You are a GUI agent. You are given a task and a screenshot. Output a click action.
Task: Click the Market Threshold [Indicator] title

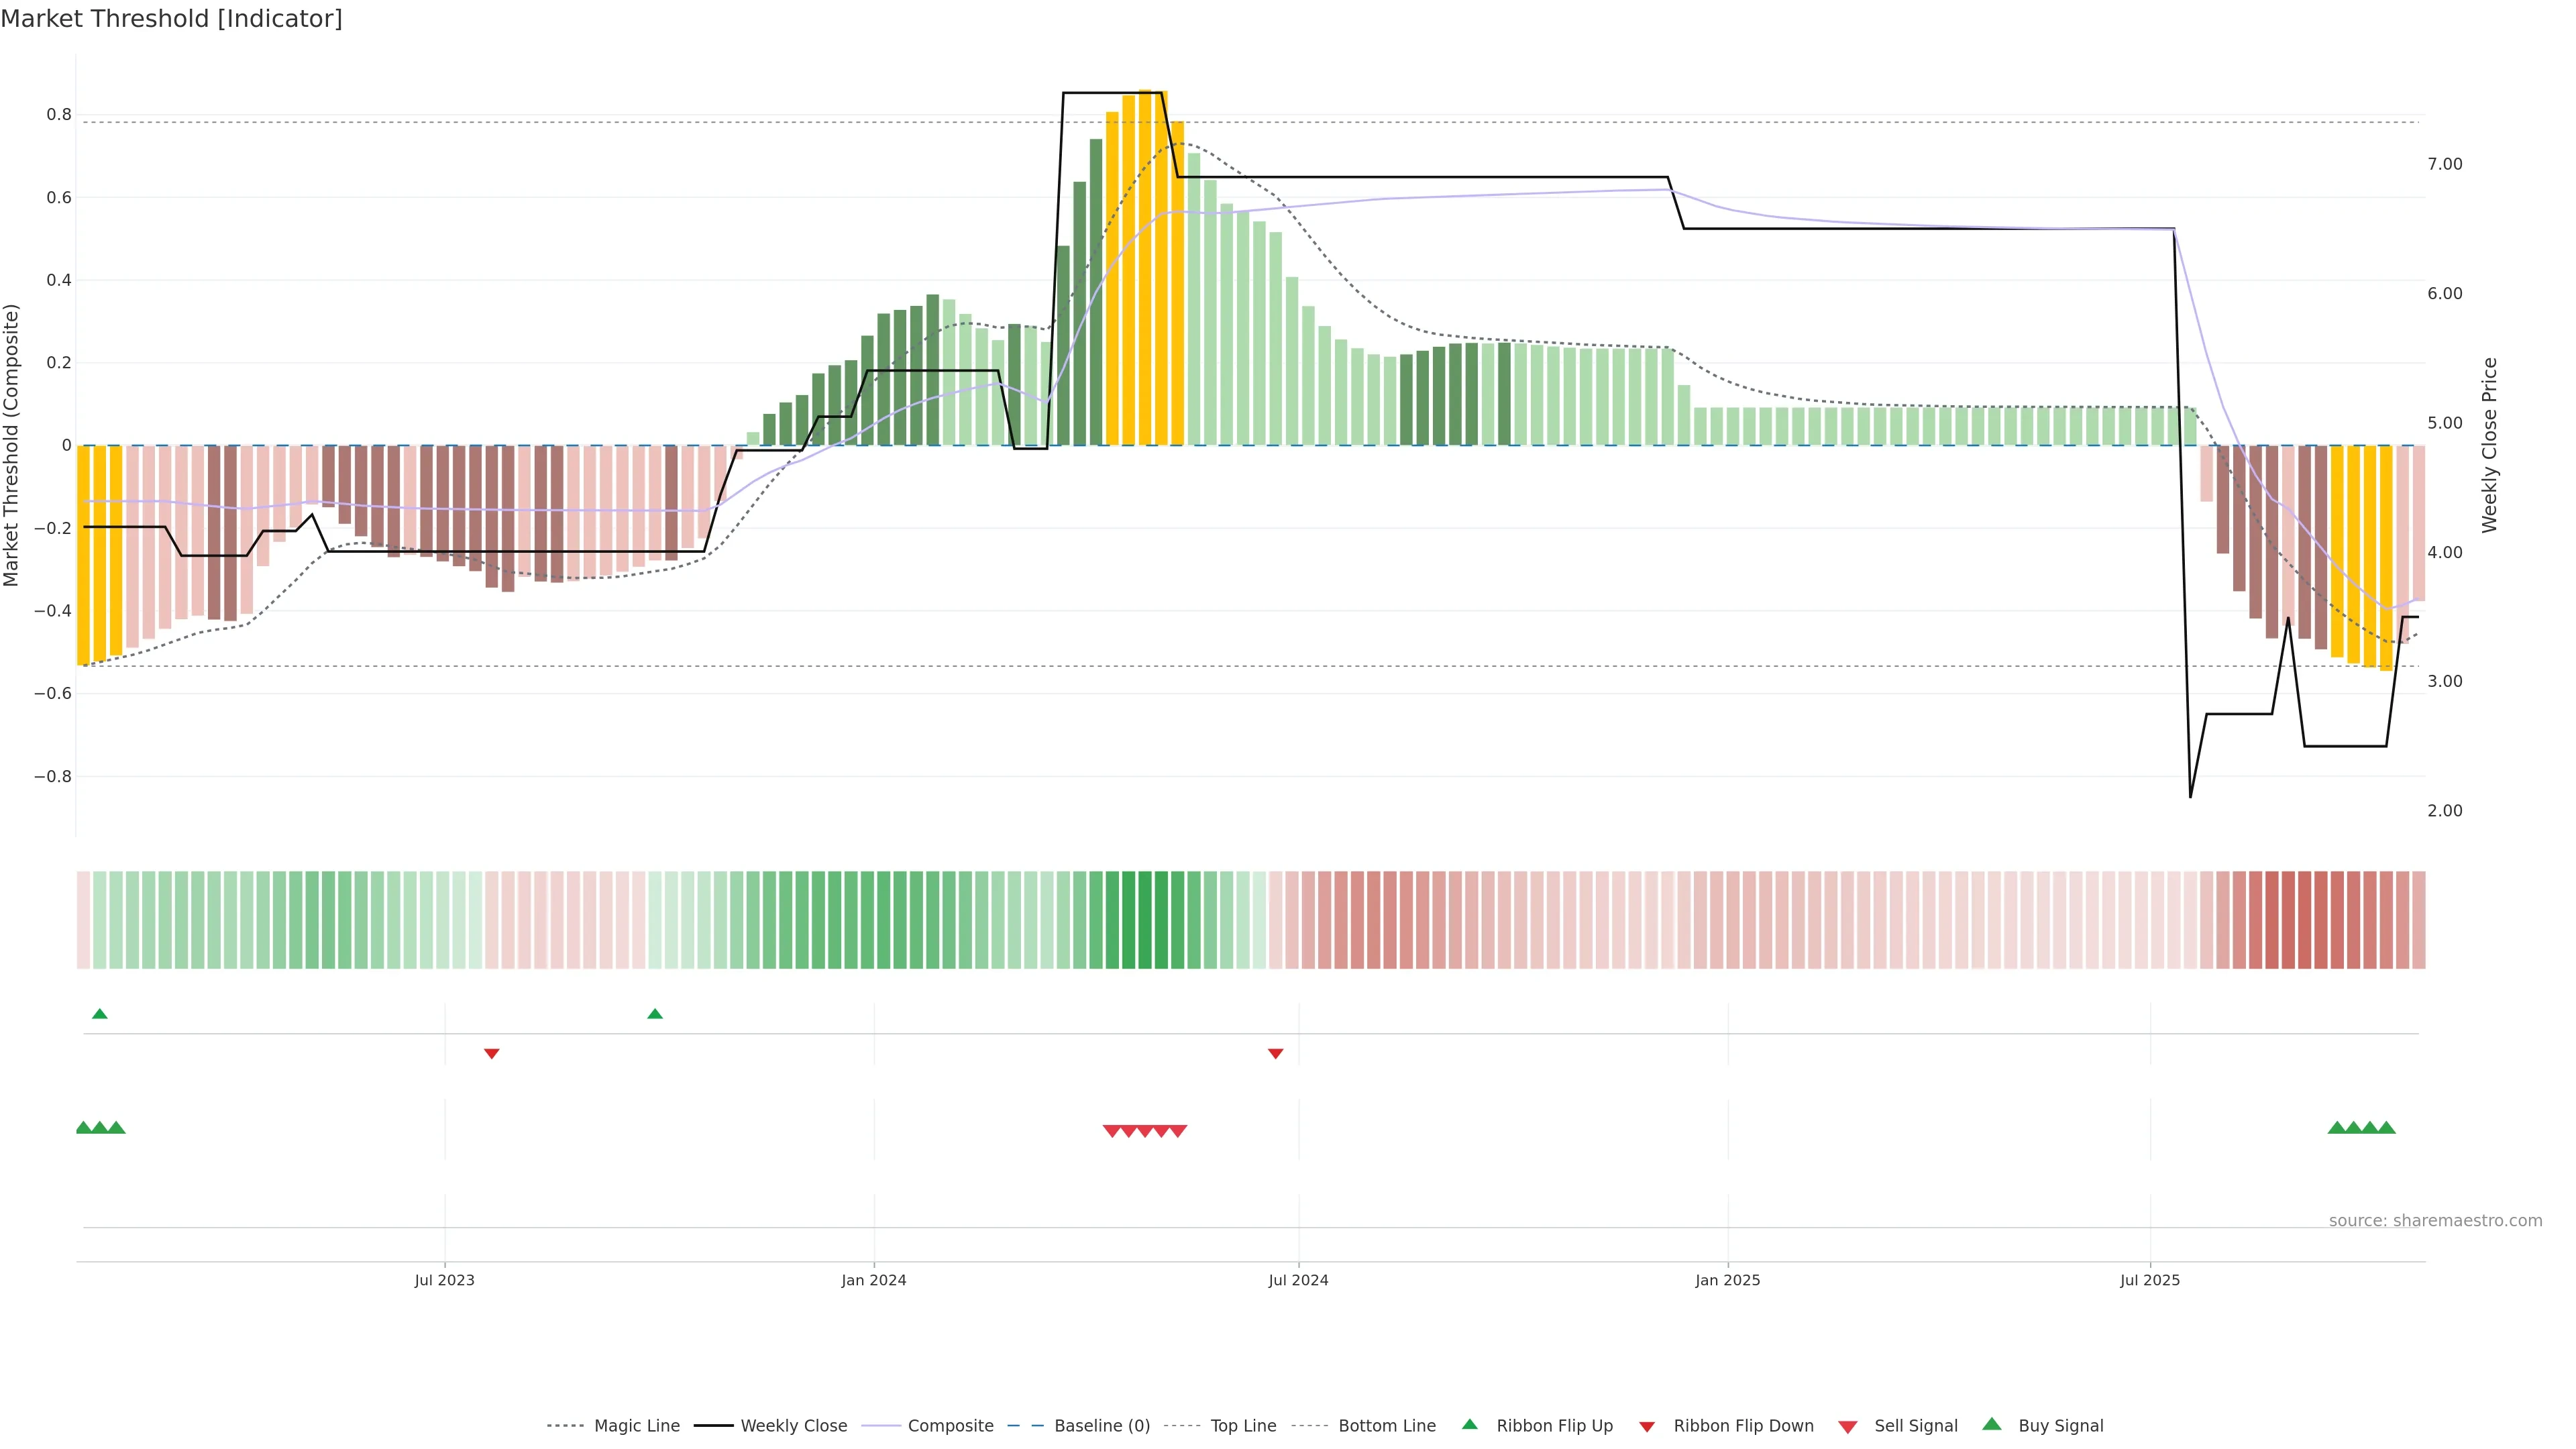point(171,19)
